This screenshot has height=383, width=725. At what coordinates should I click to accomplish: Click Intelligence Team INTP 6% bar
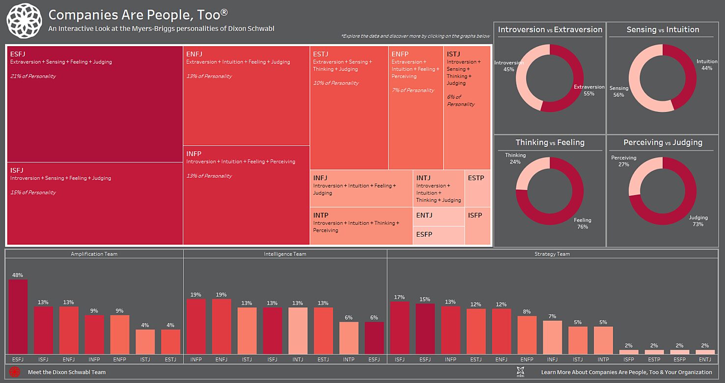(349, 338)
